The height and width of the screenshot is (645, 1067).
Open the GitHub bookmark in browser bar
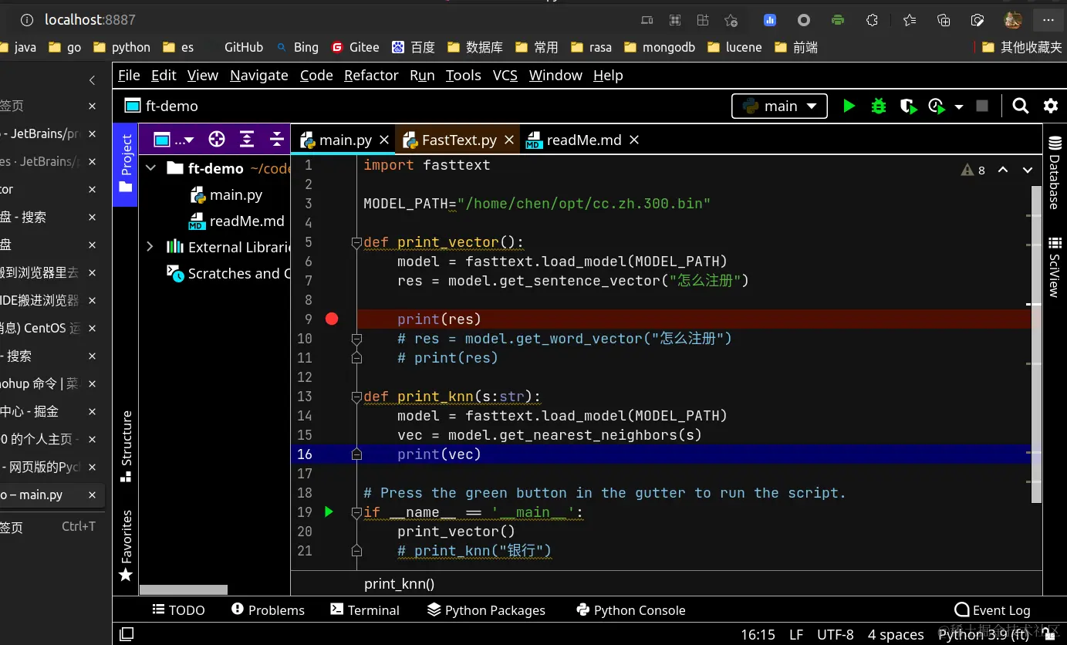(244, 47)
